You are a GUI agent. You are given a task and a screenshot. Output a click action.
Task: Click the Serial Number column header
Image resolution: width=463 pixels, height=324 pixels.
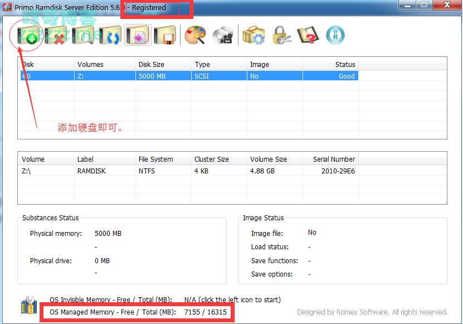(x=334, y=159)
